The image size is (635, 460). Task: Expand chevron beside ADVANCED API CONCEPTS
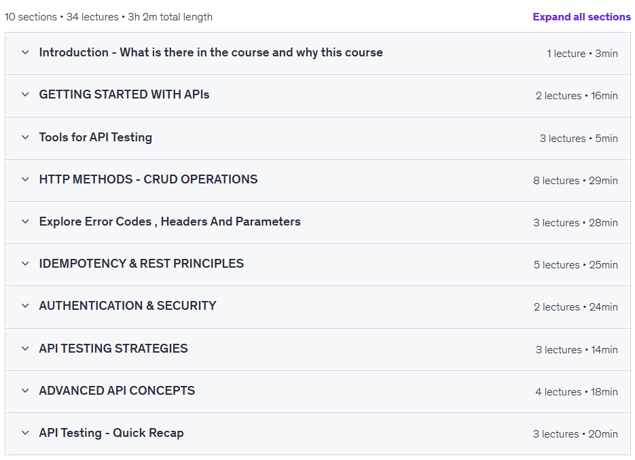[x=25, y=391]
